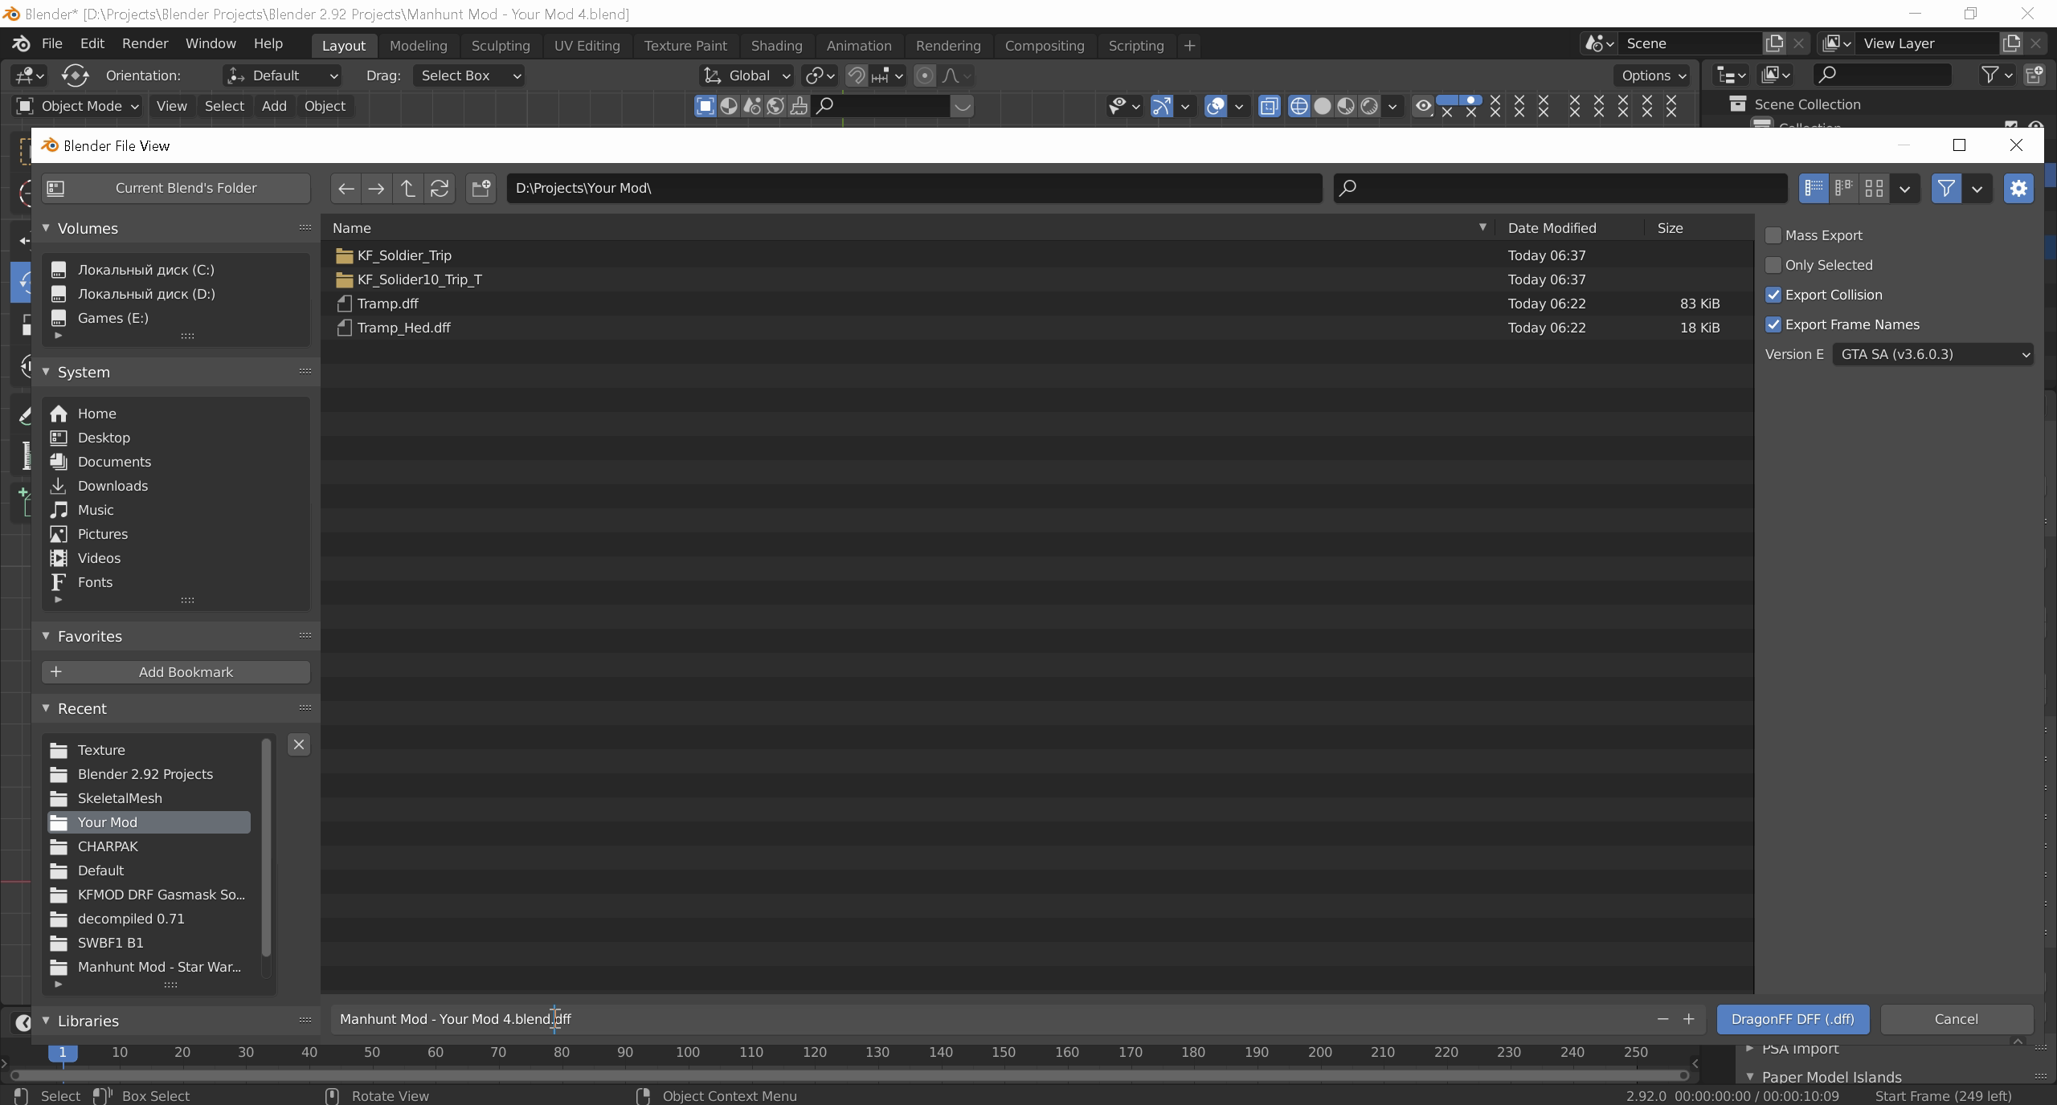
Task: Create a new directory with folder icon
Action: pos(481,188)
